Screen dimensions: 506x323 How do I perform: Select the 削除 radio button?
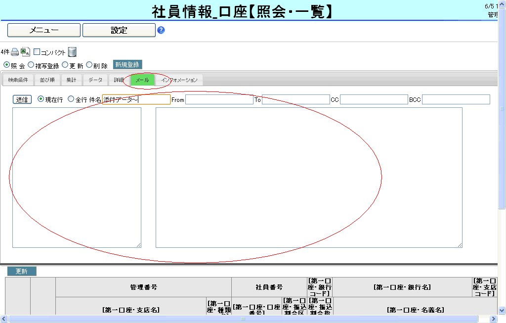pos(89,65)
